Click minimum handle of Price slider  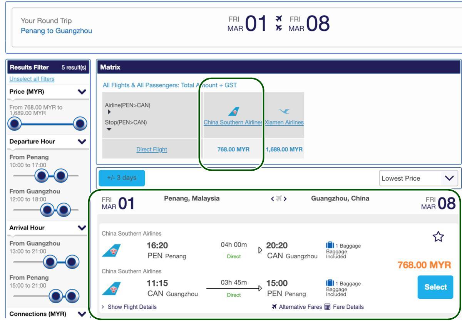tap(15, 124)
